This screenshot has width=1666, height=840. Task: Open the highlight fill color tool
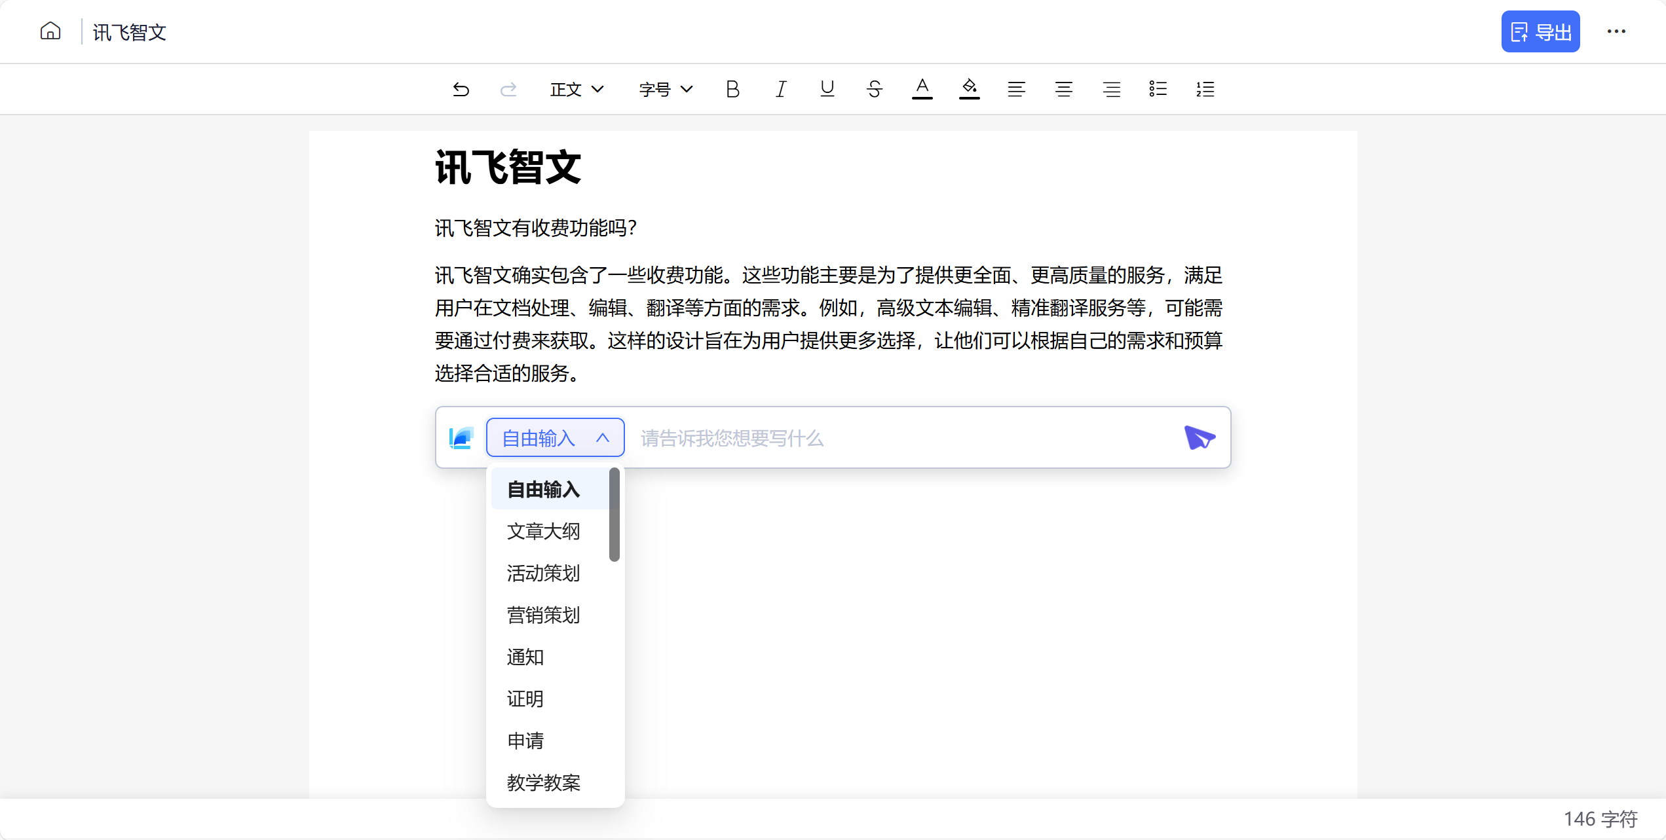[x=970, y=89]
